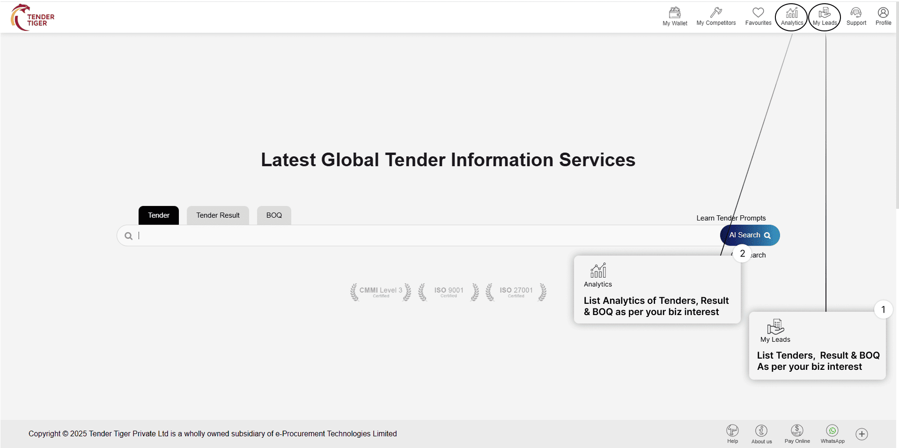
Task: Click the Help icon in footer
Action: click(x=732, y=433)
